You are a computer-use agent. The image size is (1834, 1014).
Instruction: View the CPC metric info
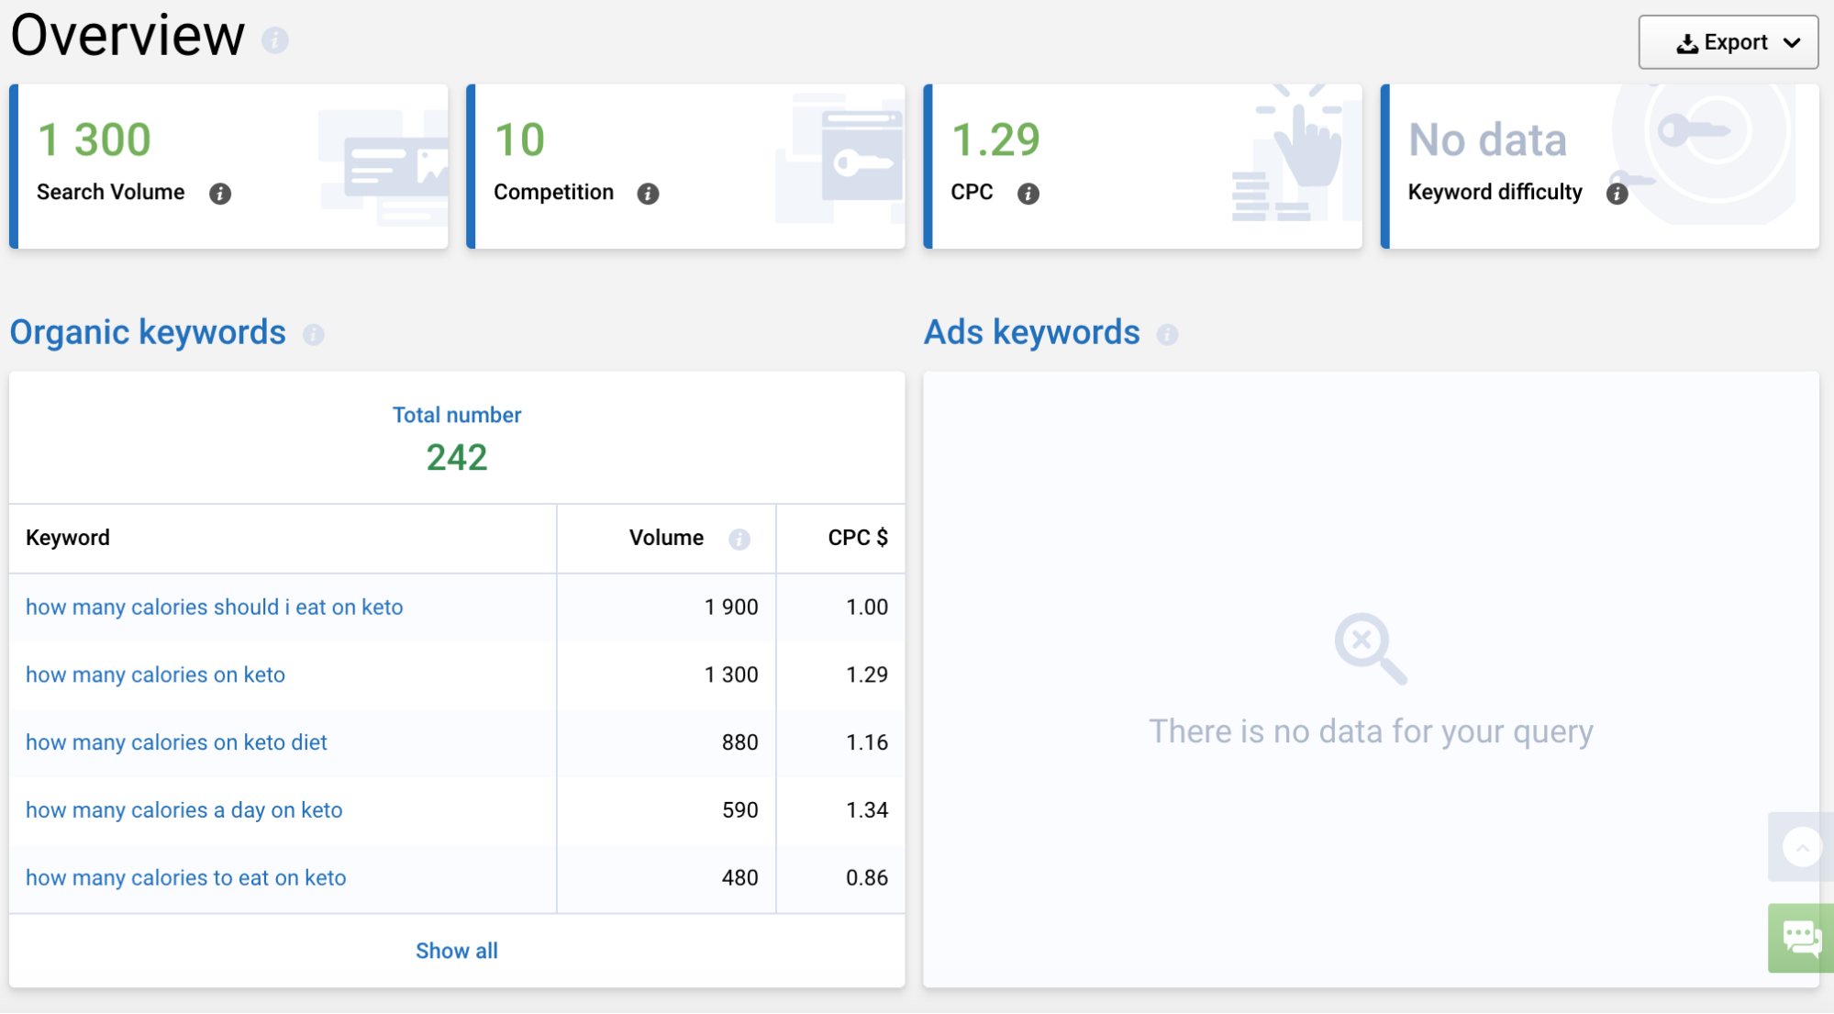click(x=1028, y=193)
